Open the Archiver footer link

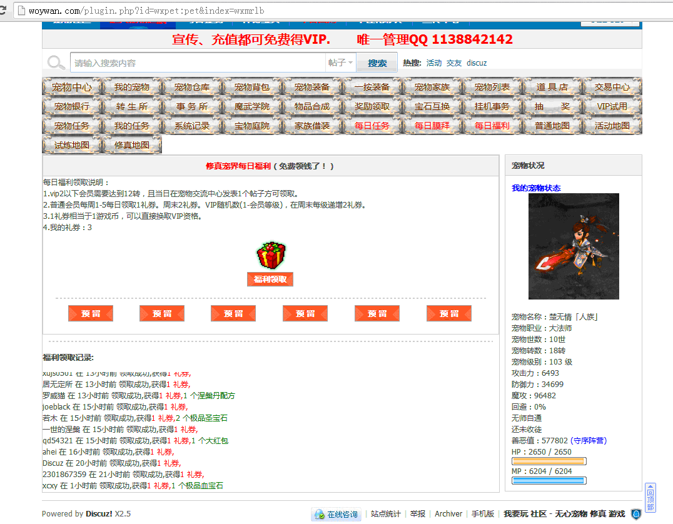coord(448,514)
